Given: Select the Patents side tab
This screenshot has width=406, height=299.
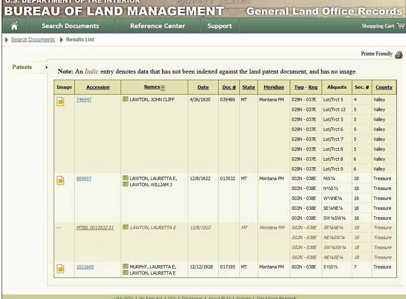Looking at the screenshot, I should point(22,67).
